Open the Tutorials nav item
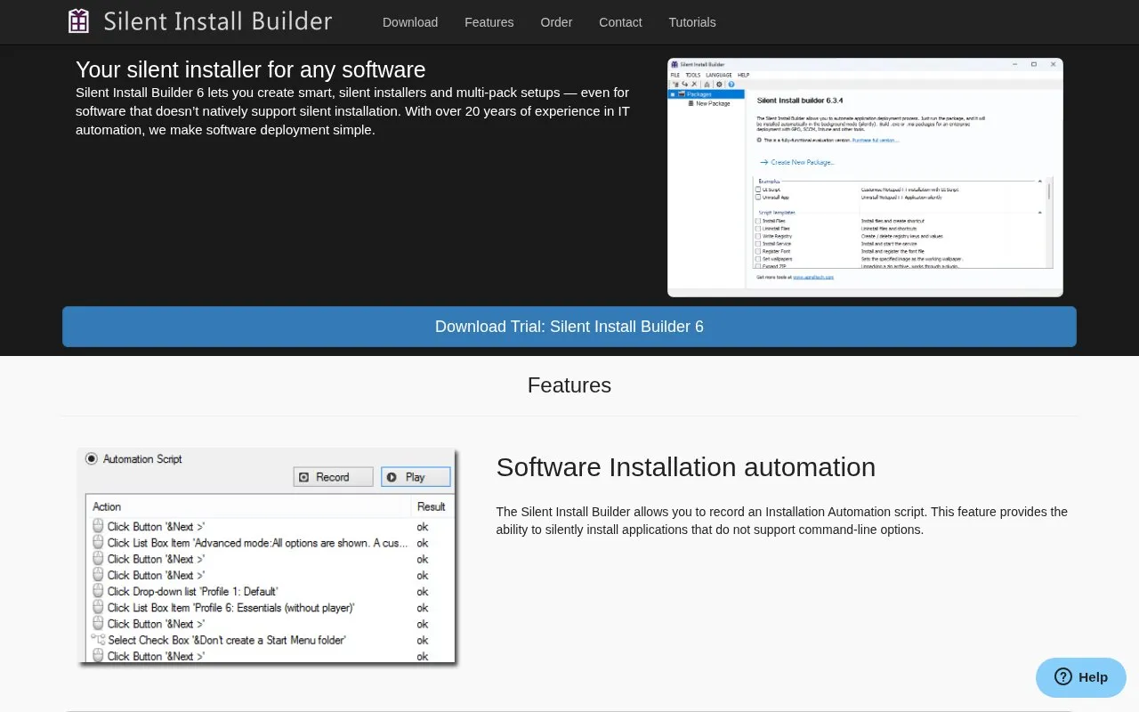The height and width of the screenshot is (712, 1139). [692, 22]
